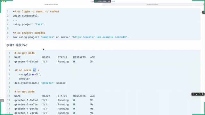The width and height of the screenshot is (205, 115).
Task: Select the active white document tab
Action: [51, 4]
